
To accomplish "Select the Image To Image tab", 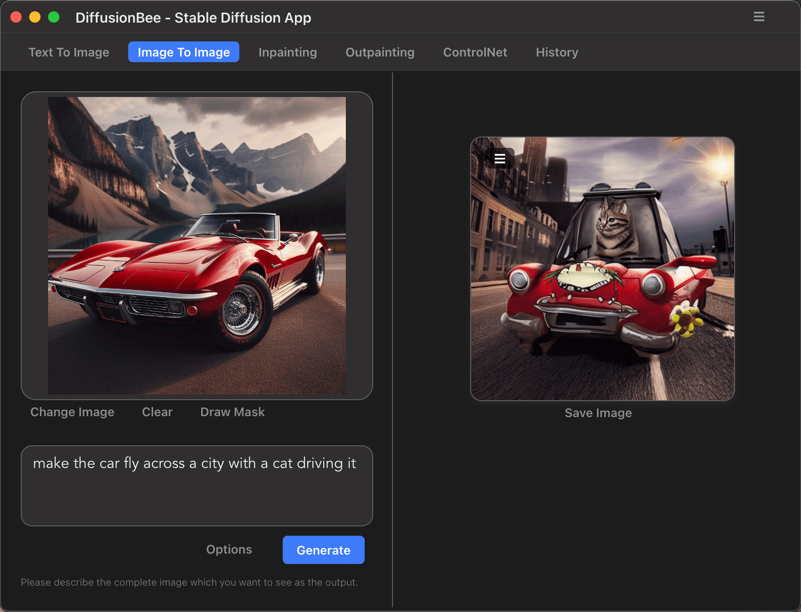I will click(x=183, y=52).
